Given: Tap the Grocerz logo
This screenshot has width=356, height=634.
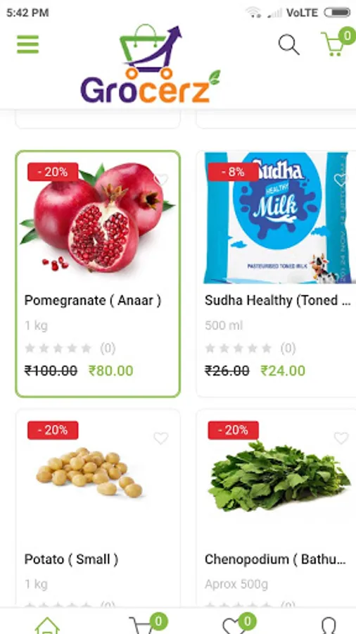Looking at the screenshot, I should [x=151, y=63].
